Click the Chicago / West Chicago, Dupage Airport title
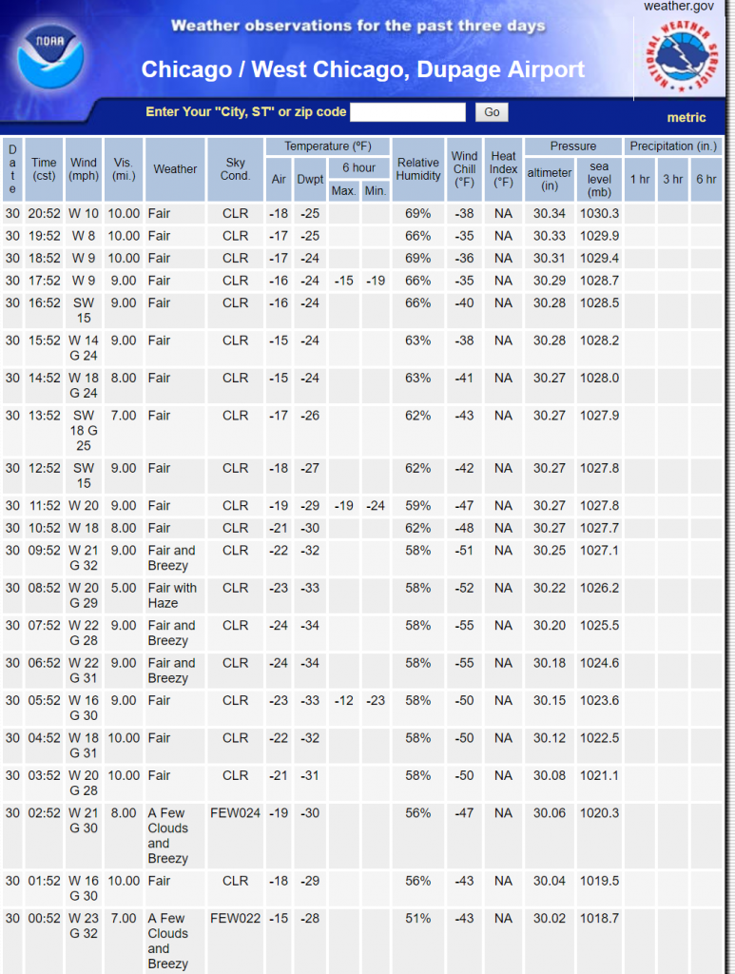 (x=362, y=68)
